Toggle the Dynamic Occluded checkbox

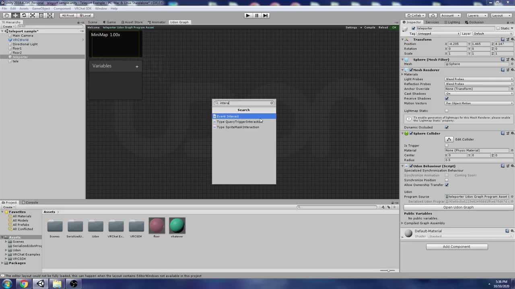click(x=447, y=127)
